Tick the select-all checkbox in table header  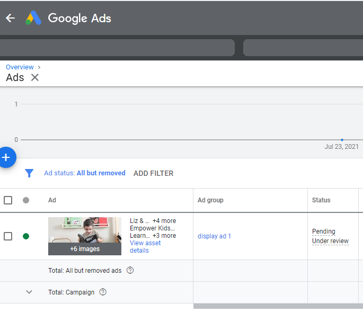8,200
